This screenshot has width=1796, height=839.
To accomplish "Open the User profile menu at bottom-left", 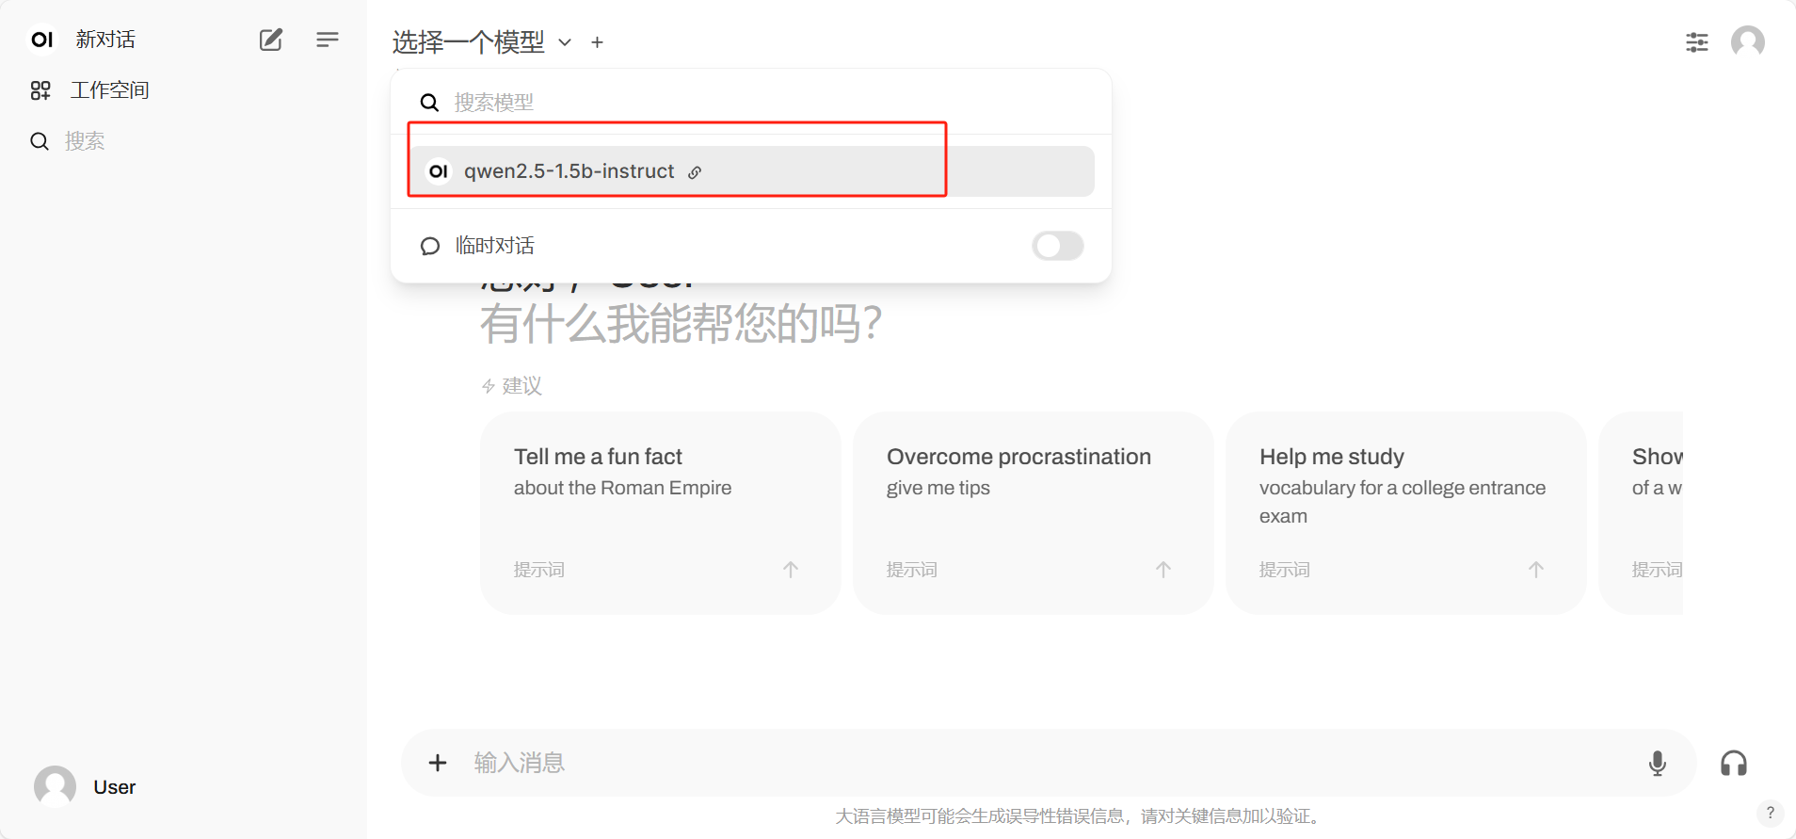I will (87, 786).
